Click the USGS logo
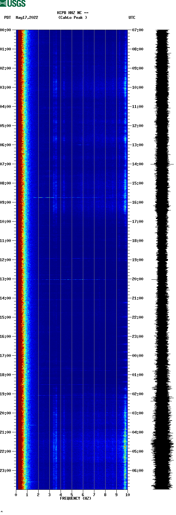The image size is (176, 515). pos(13,4)
